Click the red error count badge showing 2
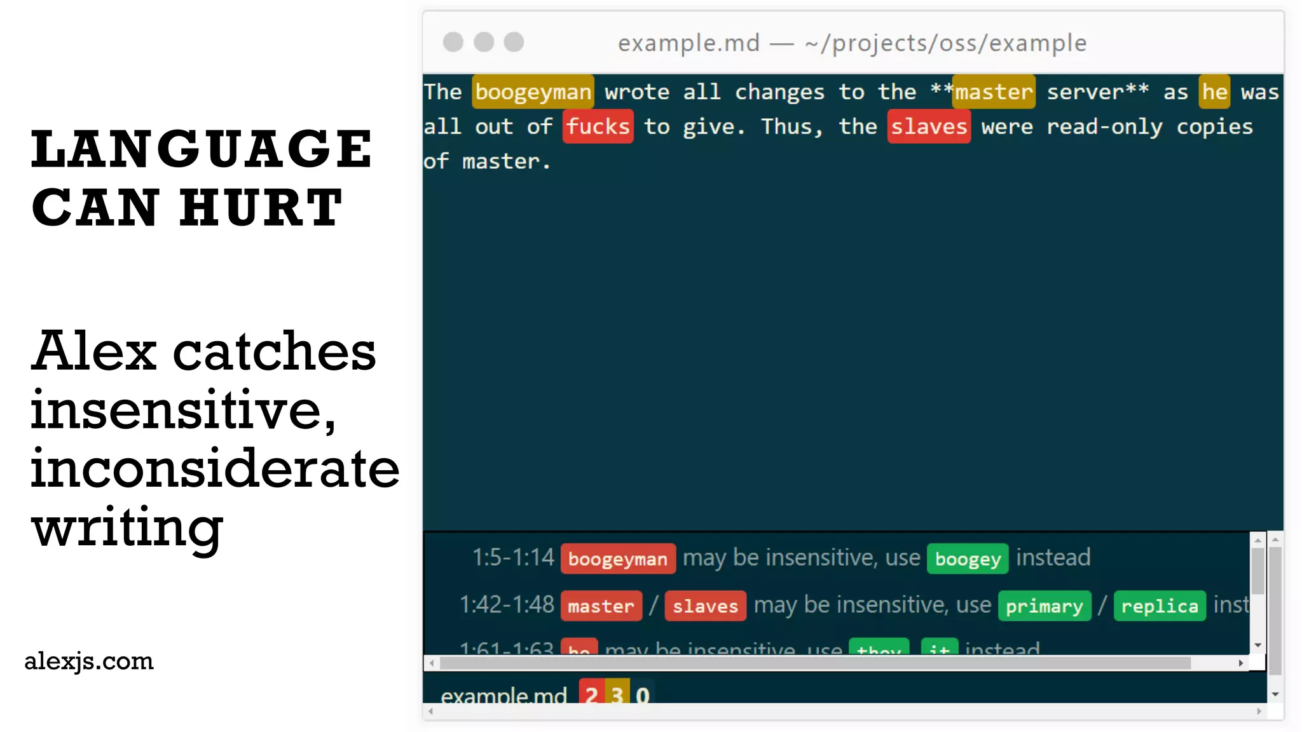1302x732 pixels. click(591, 693)
